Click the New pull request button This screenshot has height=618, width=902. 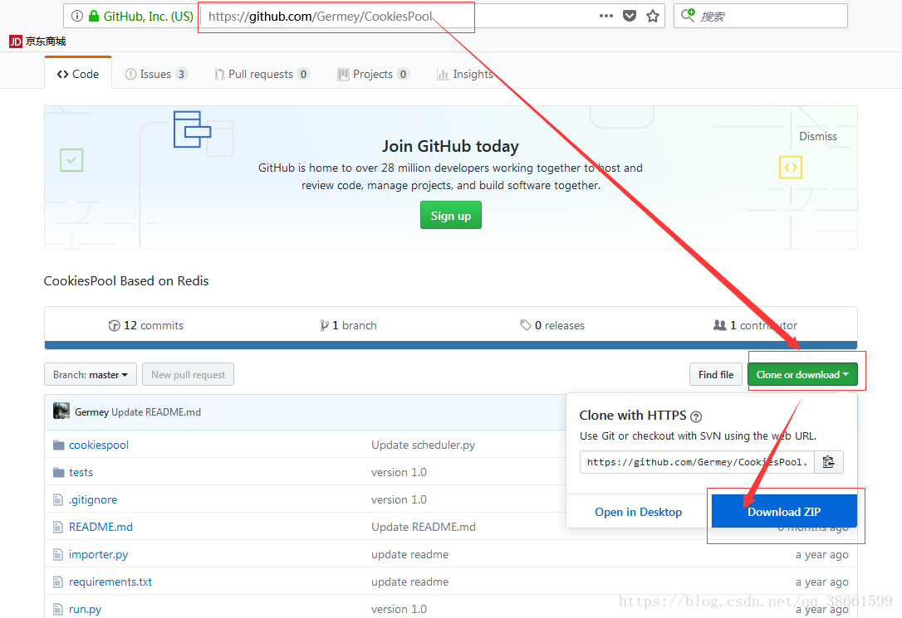pos(188,374)
